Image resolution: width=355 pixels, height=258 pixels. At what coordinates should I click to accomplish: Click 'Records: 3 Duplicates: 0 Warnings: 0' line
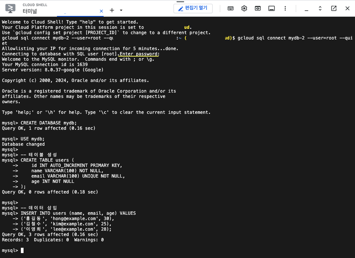(53, 240)
